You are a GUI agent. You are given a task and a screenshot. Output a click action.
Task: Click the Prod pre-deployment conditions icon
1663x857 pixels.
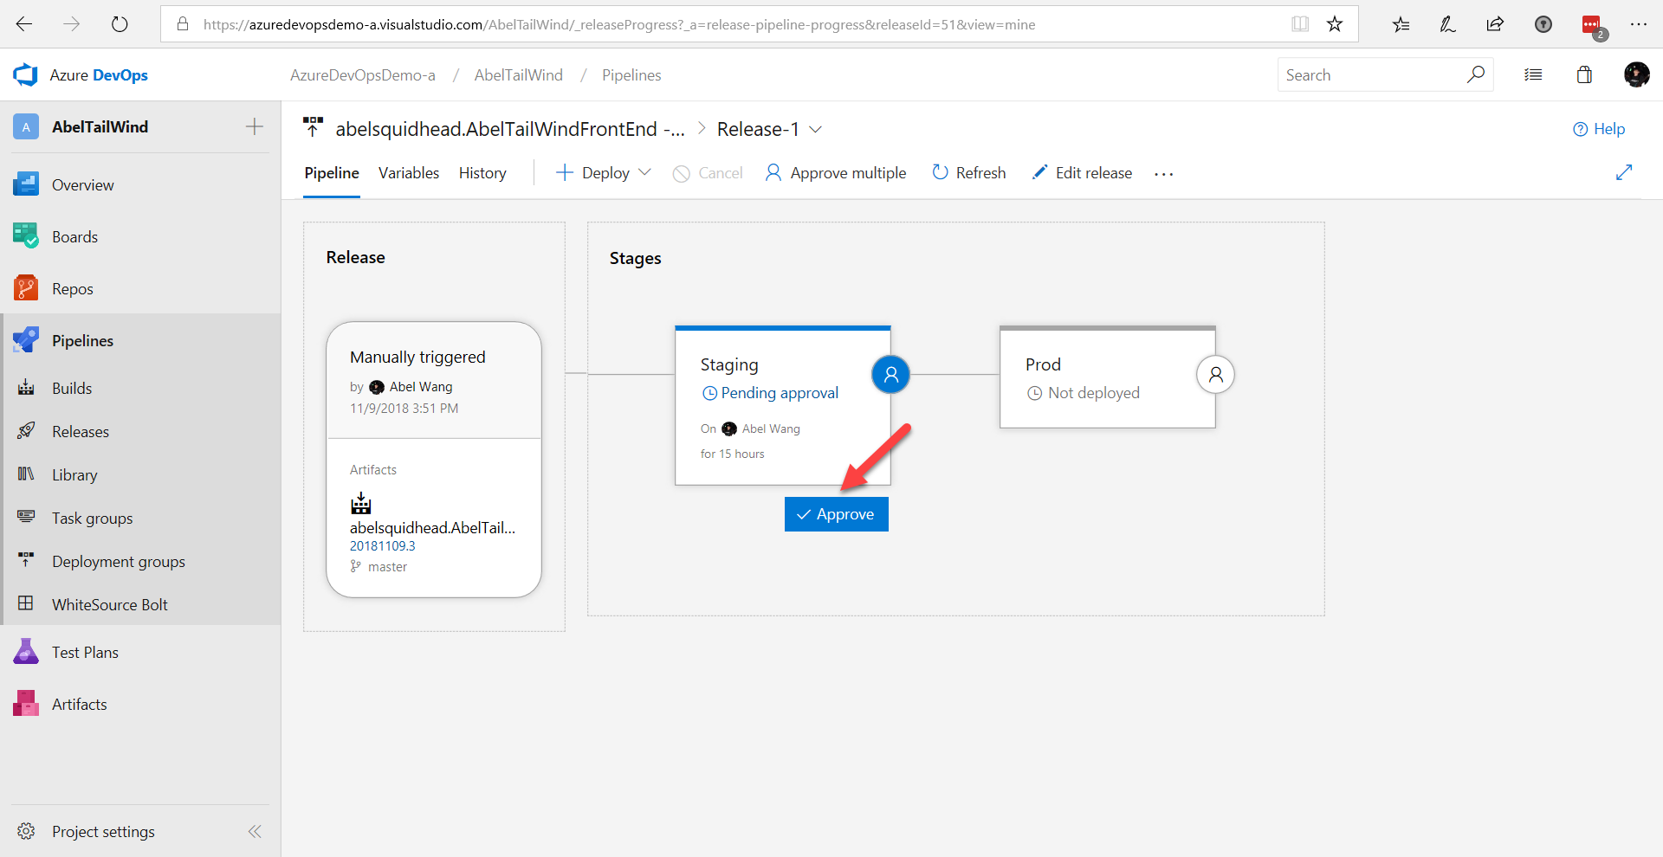click(1215, 375)
